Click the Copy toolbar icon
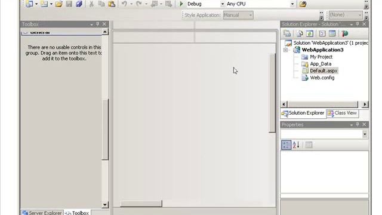 coord(101,4)
